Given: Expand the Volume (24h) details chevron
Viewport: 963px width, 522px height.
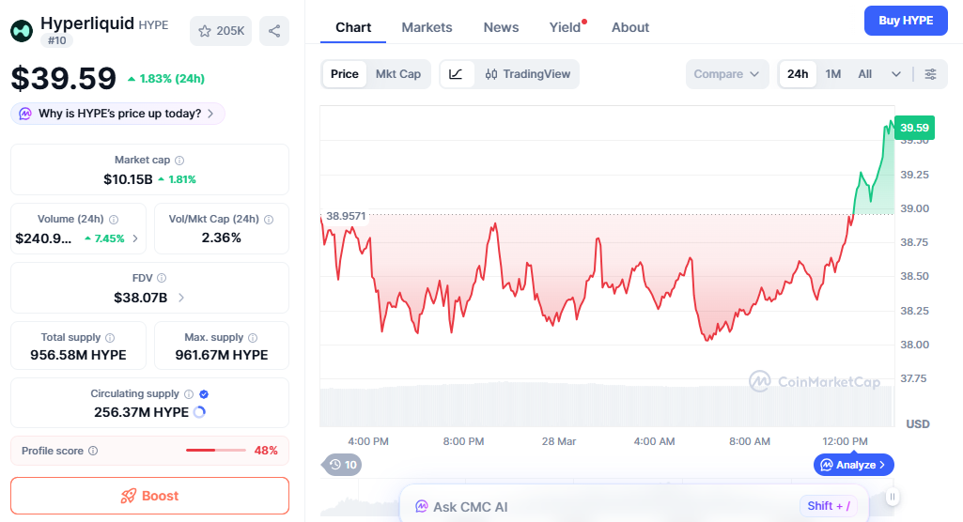Looking at the screenshot, I should pos(135,238).
